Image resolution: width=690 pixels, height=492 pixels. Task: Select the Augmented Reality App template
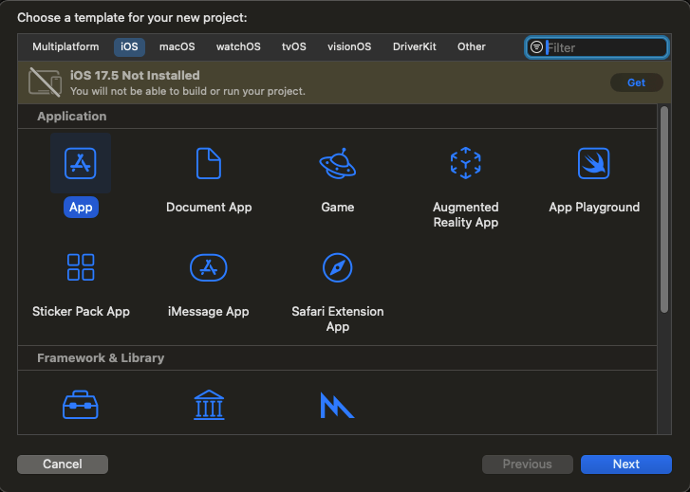point(465,164)
